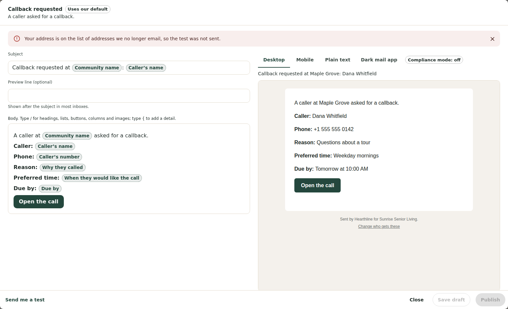Click the preview line 'Preferred time: Weekday mornings'
The height and width of the screenshot is (309, 508).
[x=336, y=156]
